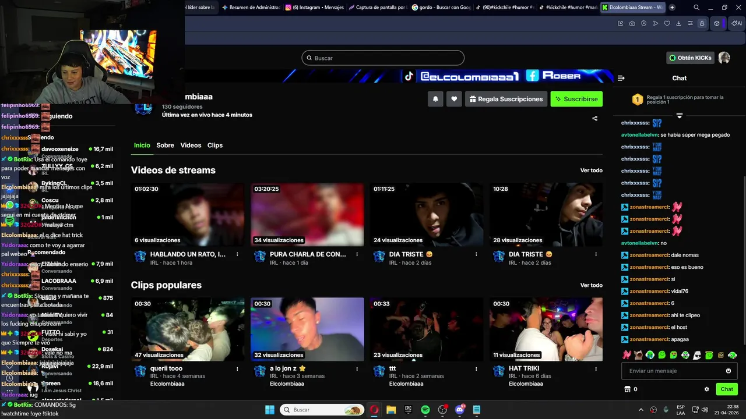Open options menu for HAT TRIKI clip
Image resolution: width=746 pixels, height=419 pixels.
(x=596, y=369)
